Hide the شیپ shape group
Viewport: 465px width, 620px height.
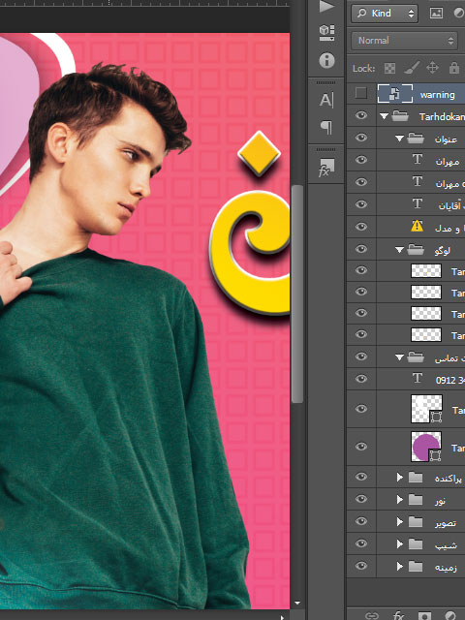(x=361, y=543)
